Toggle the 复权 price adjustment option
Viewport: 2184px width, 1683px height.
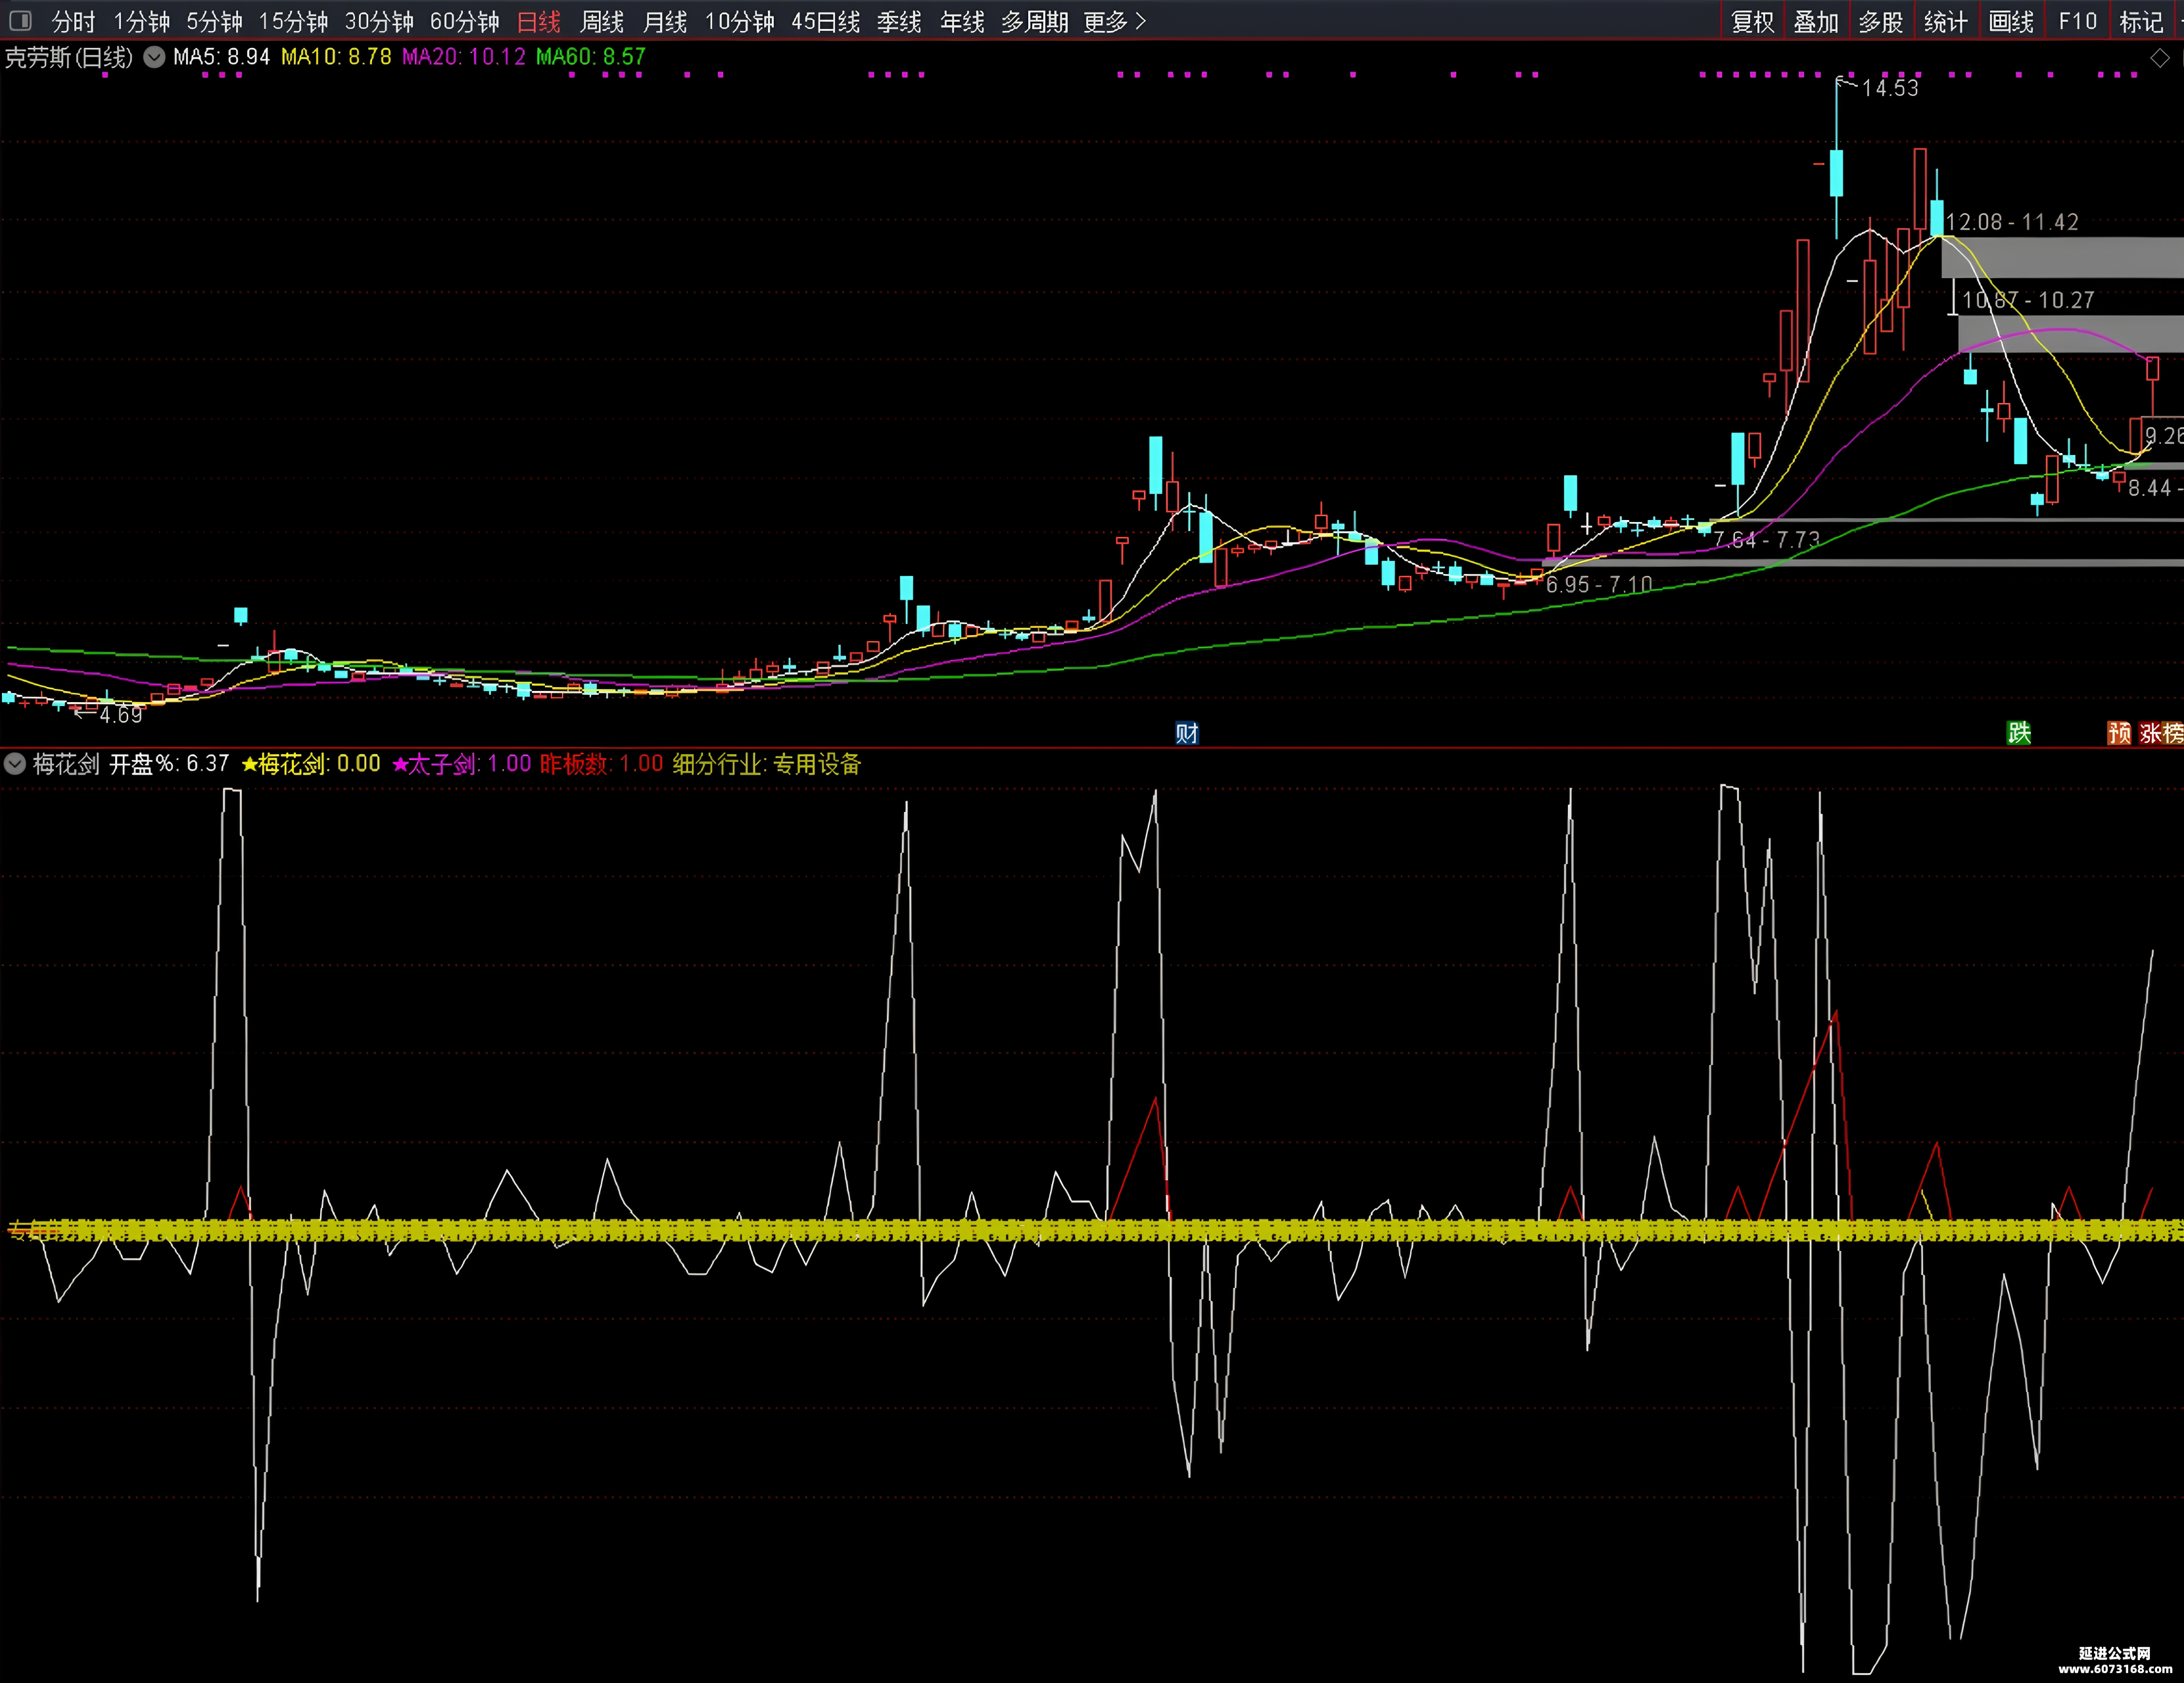tap(1752, 21)
